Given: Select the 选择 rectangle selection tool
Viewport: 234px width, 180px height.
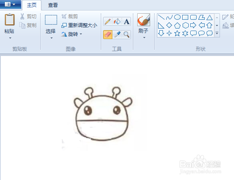Looking at the screenshot, I should click(51, 20).
